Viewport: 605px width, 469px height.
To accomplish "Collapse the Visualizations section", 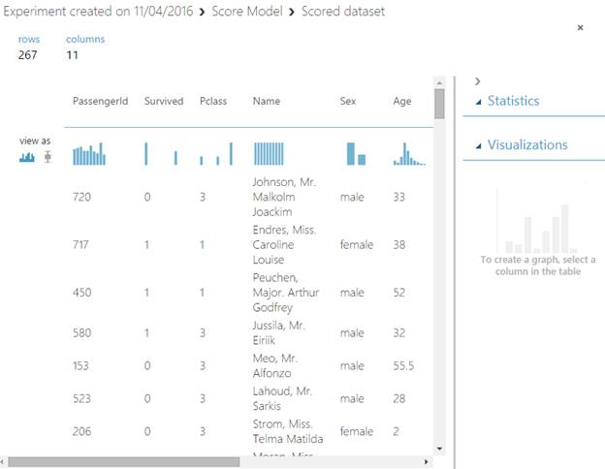I will (x=478, y=145).
